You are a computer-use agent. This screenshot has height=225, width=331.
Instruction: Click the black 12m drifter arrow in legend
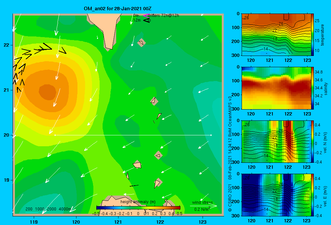point(146,20)
